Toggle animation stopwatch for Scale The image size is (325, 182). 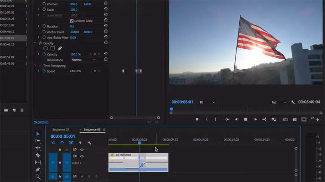click(44, 9)
